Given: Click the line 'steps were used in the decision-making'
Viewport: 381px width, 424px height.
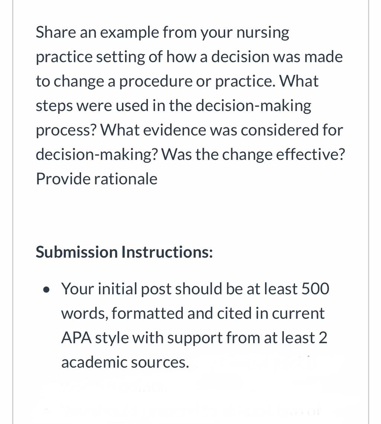Looking at the screenshot, I should click(173, 106).
